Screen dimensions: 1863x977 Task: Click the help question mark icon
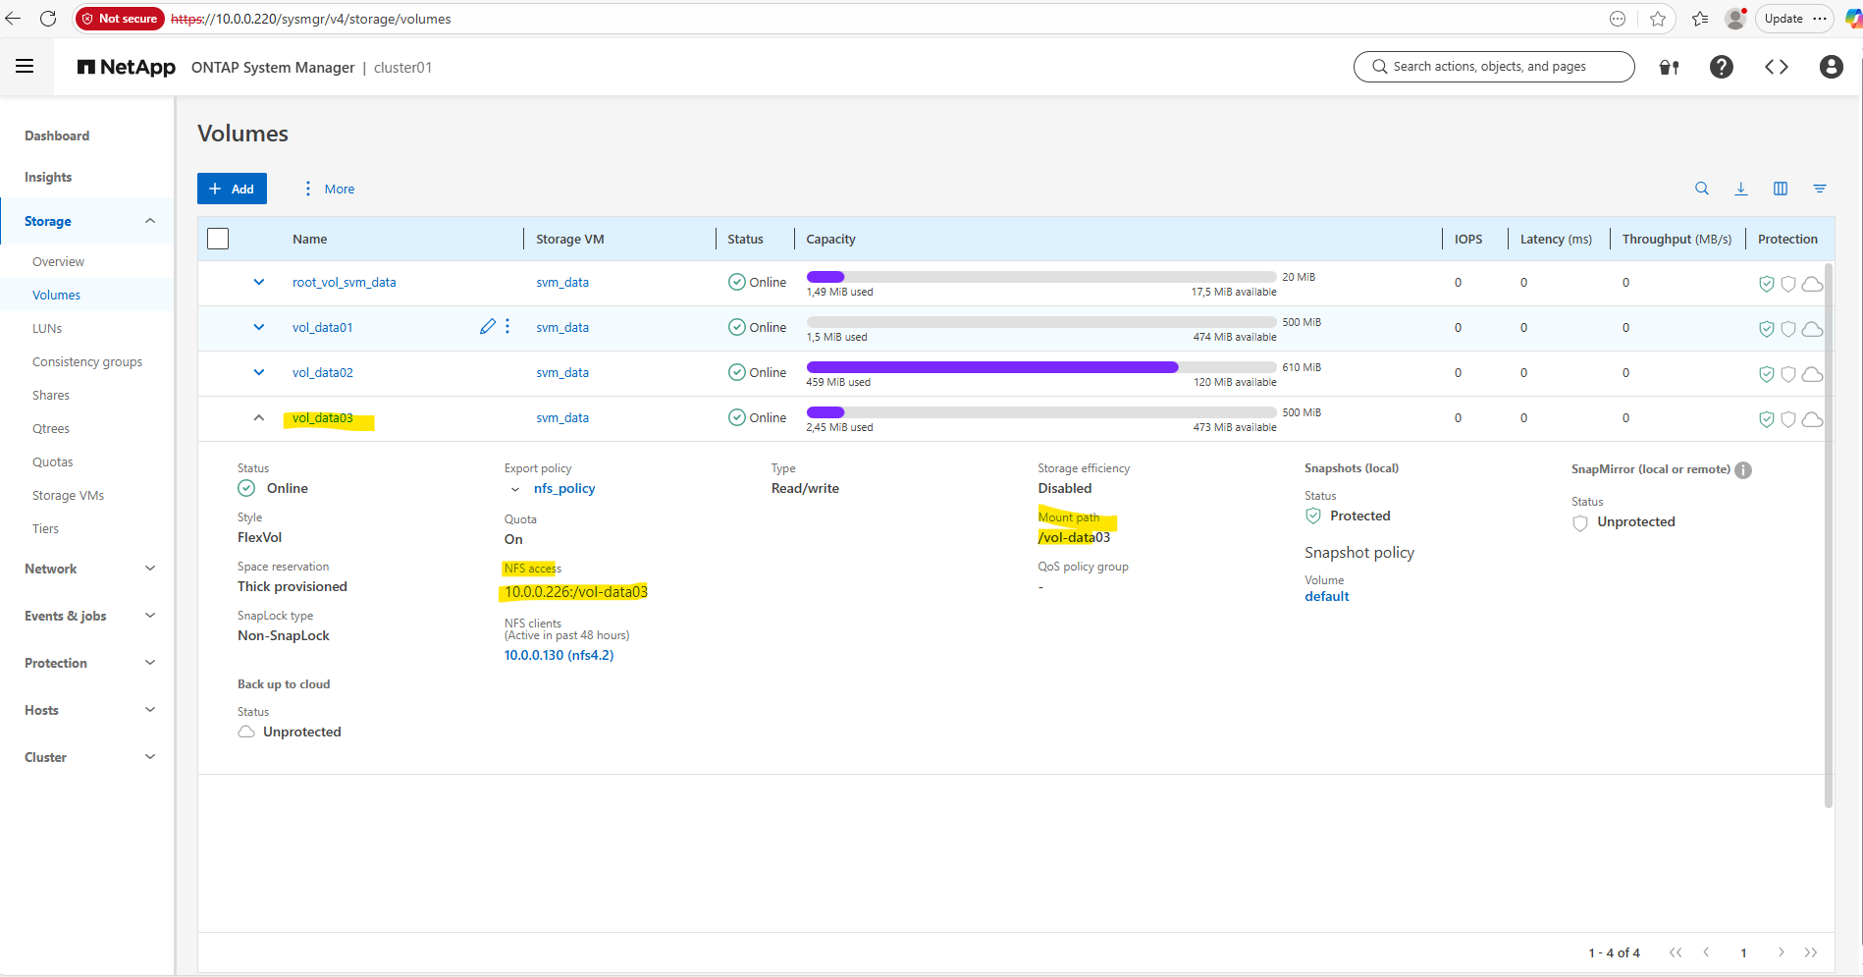1721,67
